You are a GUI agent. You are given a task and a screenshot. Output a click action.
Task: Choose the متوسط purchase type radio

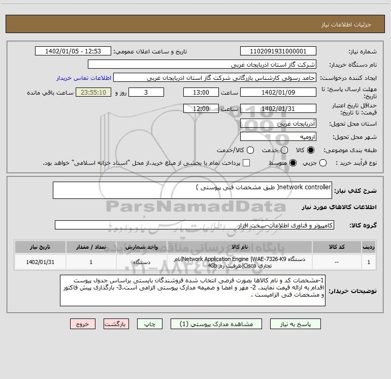(293, 163)
